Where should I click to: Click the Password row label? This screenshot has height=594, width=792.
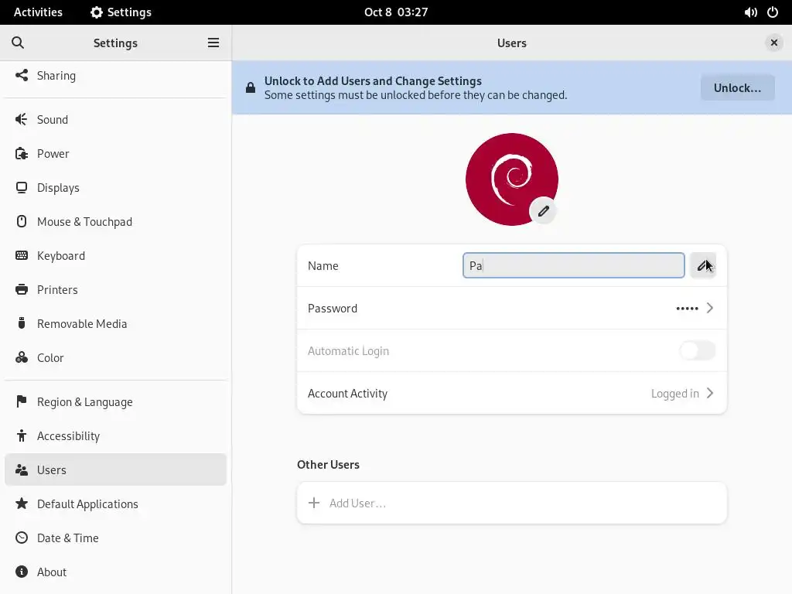(333, 308)
